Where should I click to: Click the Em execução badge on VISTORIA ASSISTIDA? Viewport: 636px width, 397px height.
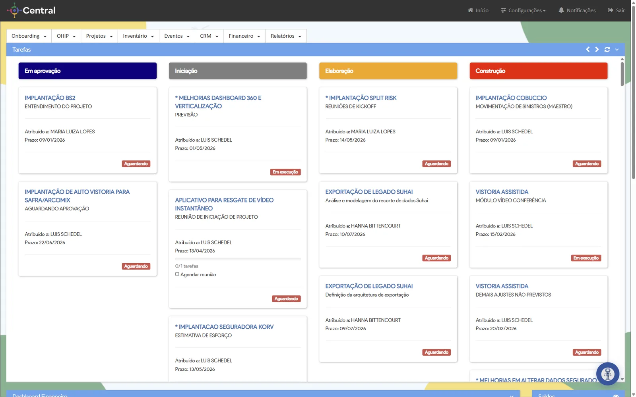tap(586, 258)
